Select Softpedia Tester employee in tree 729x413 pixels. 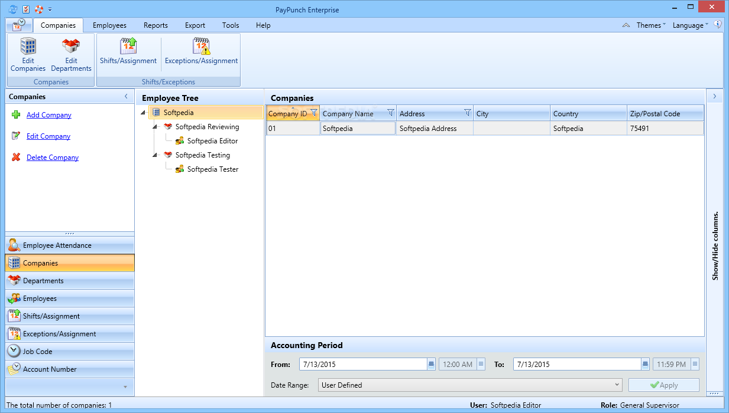coord(213,169)
